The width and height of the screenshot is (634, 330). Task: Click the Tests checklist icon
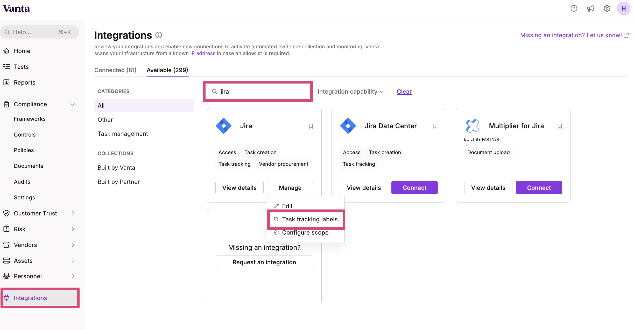coord(6,67)
